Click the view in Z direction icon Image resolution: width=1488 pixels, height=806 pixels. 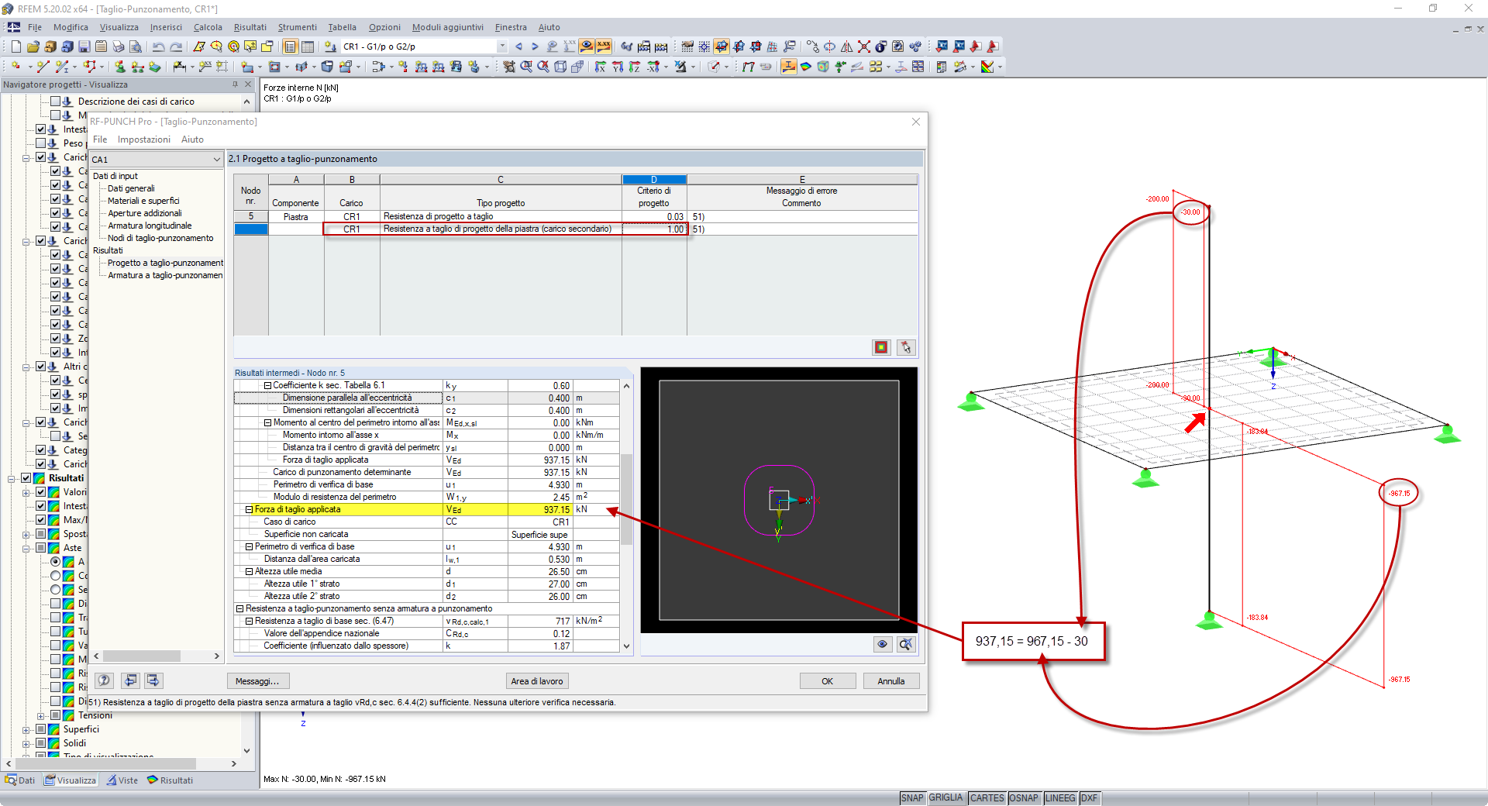pyautogui.click(x=635, y=67)
